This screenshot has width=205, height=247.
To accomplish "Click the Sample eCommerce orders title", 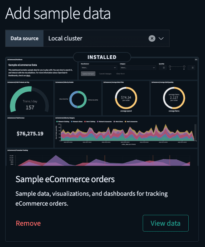I will pos(65,179).
